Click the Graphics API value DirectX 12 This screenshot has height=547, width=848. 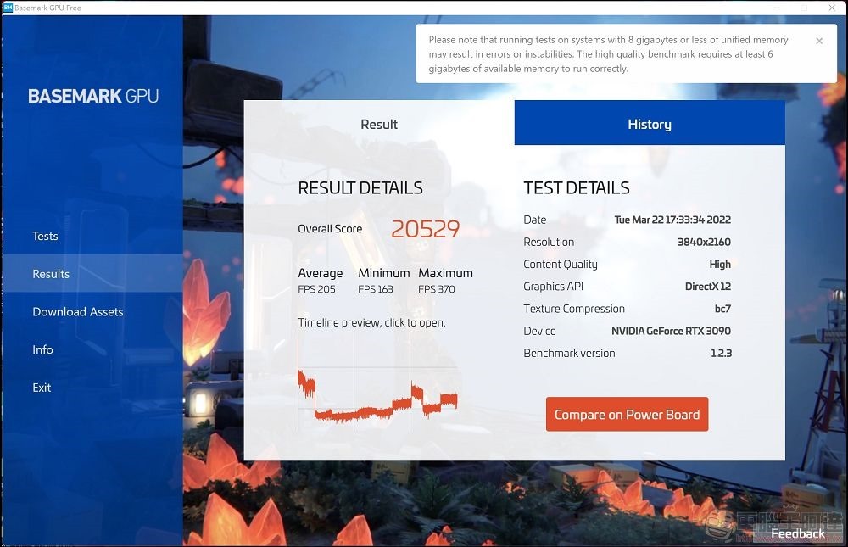pyautogui.click(x=708, y=286)
